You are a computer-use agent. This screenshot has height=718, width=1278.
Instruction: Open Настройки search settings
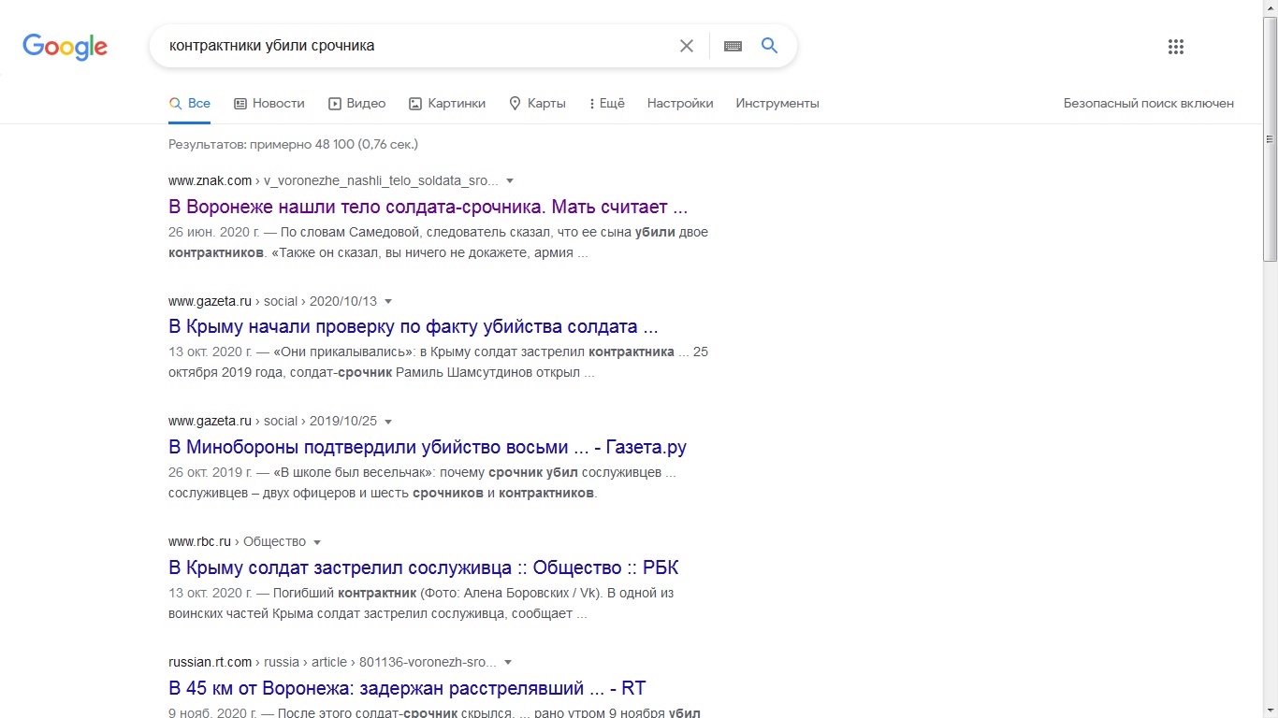coord(680,104)
